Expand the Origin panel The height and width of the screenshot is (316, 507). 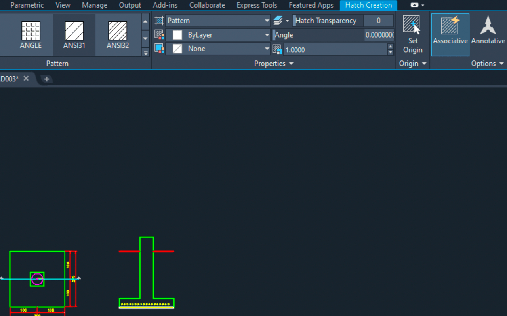tap(412, 64)
